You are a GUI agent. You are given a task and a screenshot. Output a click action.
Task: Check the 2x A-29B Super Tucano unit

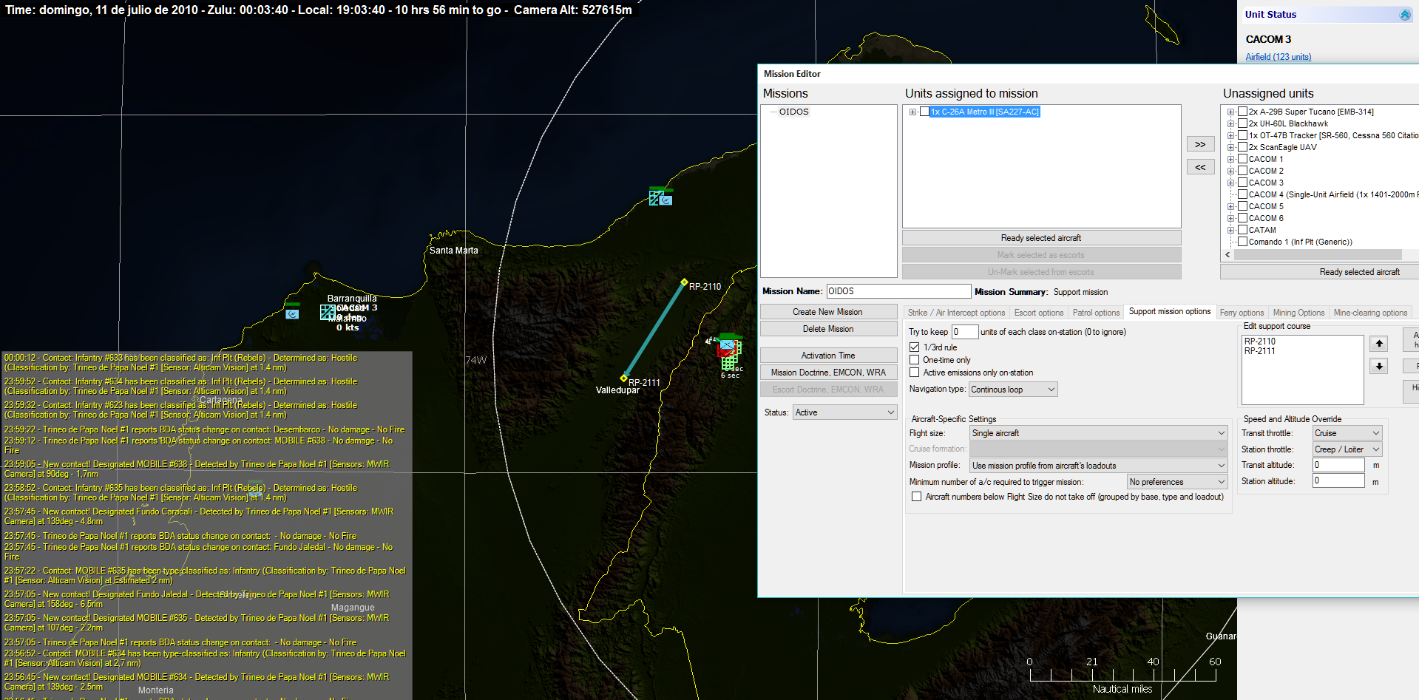(1243, 112)
